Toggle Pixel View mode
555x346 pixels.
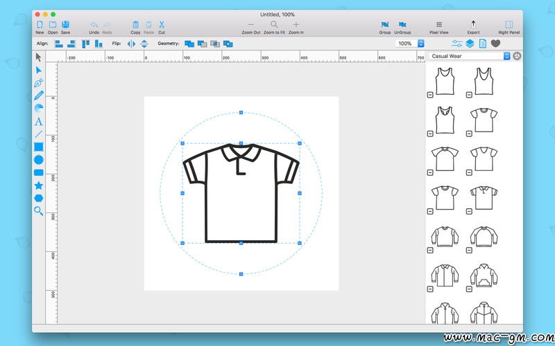pos(438,25)
